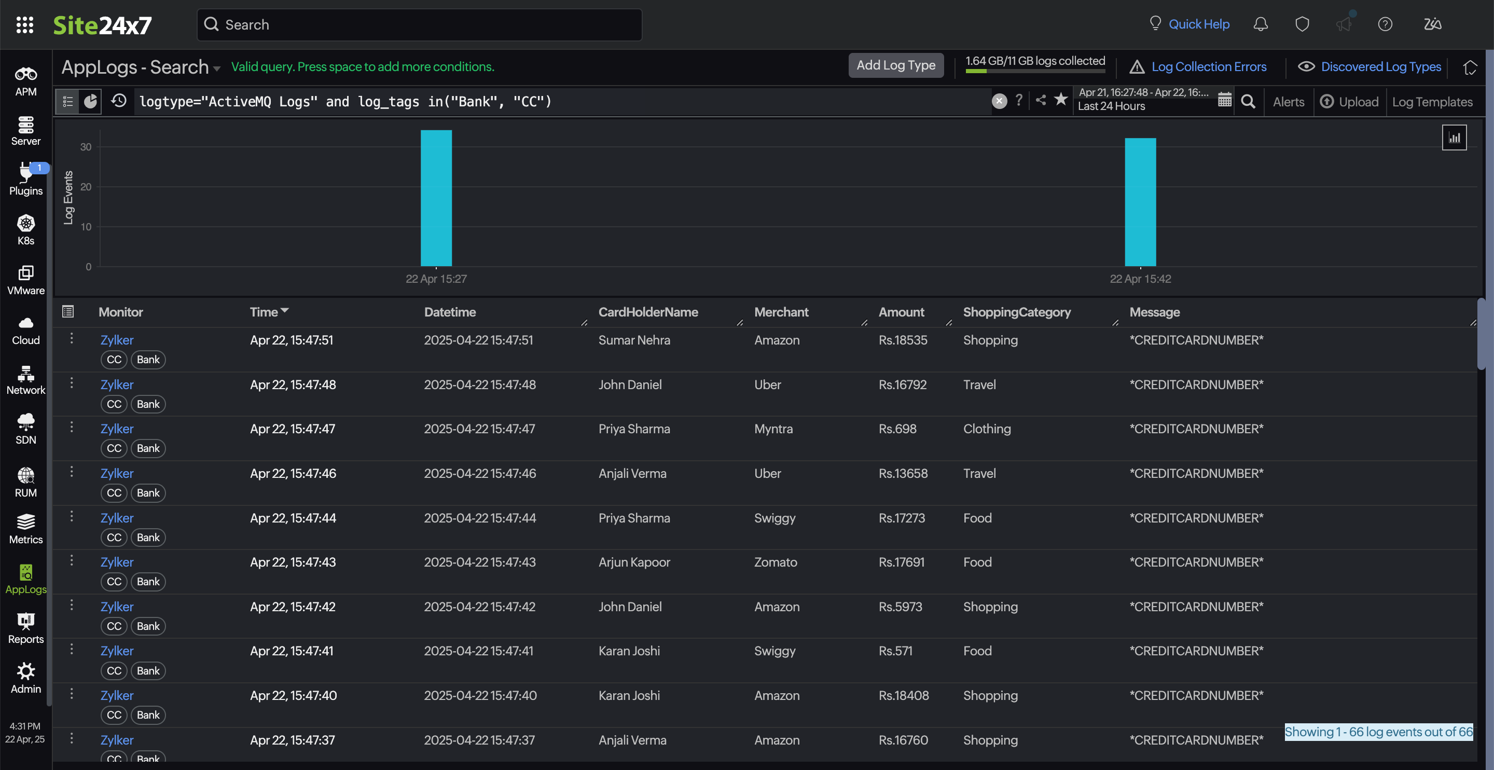Click the share query icon
Viewport: 1494px width, 770px height.
pos(1041,100)
